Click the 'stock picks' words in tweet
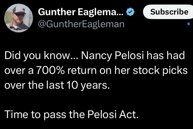The width and height of the screenshot is (193, 129). click(x=160, y=71)
